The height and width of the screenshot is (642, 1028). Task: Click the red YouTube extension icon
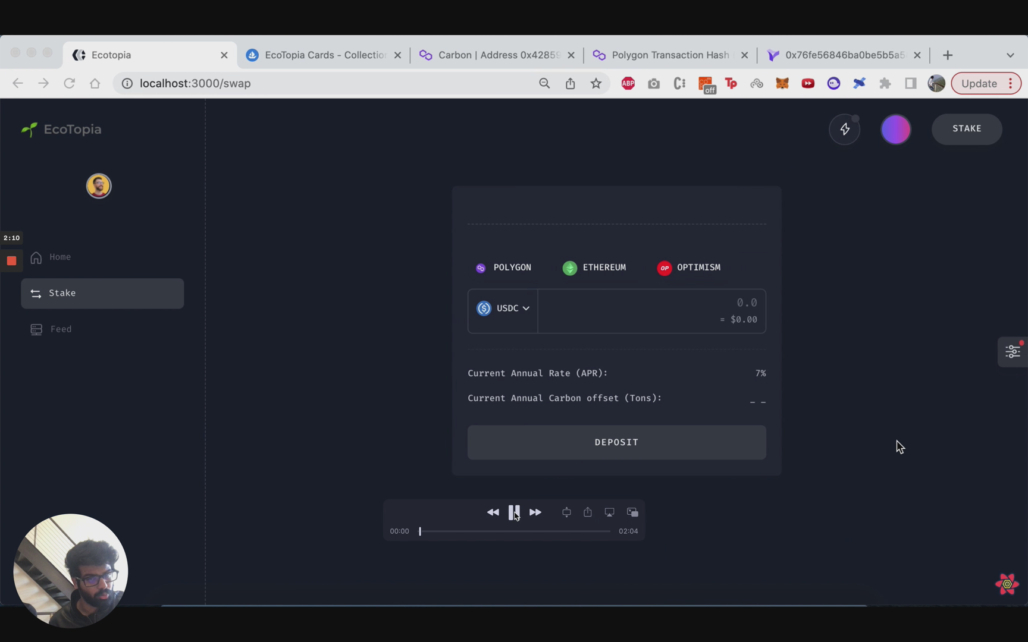[x=808, y=84]
